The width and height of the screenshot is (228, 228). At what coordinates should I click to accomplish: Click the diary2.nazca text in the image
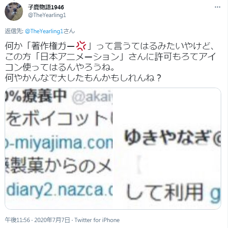[x=59, y=190]
